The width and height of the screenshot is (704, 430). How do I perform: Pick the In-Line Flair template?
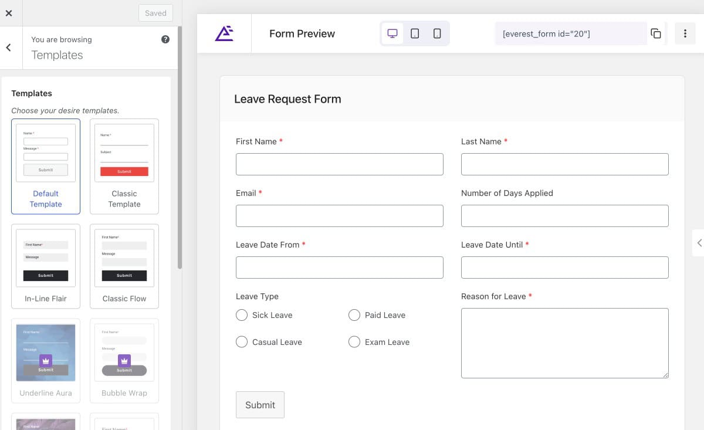[x=46, y=266]
